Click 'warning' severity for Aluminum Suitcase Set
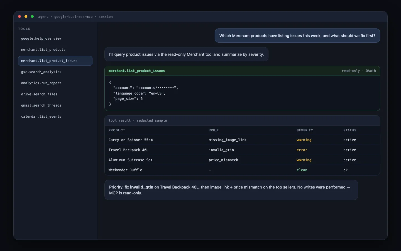This screenshot has height=251, width=401. pyautogui.click(x=304, y=160)
